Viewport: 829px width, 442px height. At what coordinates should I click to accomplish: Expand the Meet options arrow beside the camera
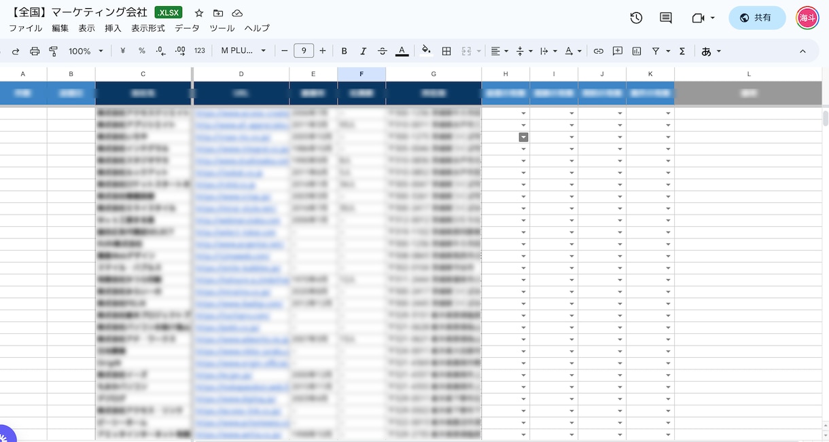tap(713, 18)
